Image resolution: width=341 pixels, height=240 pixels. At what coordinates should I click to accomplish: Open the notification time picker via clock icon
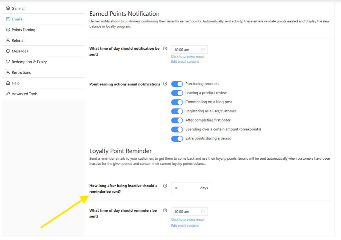(203, 49)
